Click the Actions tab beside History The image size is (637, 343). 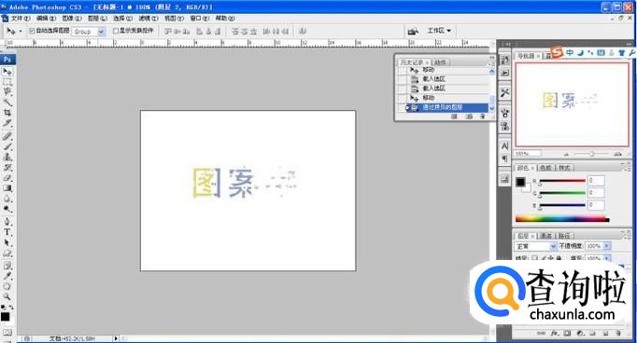440,62
